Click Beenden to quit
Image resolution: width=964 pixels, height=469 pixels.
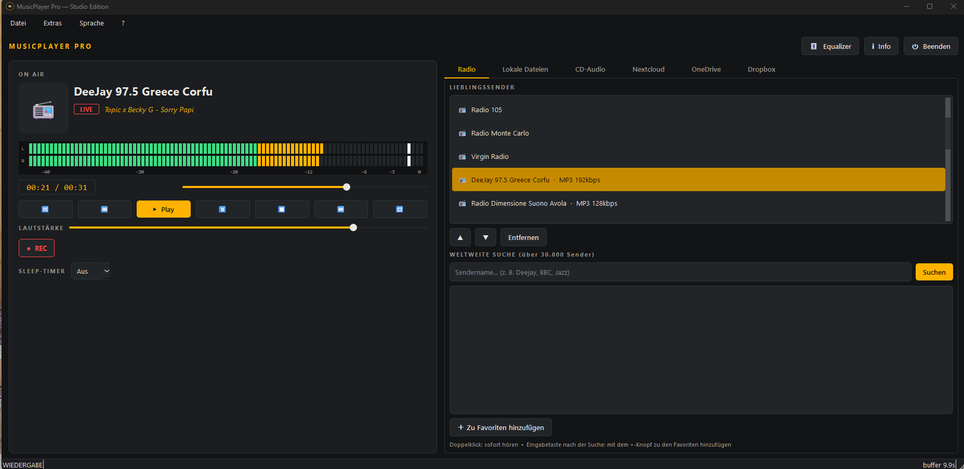(931, 46)
